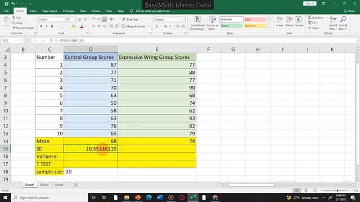
Task: Toggle Wrap Text
Action: pyautogui.click(x=130, y=20)
